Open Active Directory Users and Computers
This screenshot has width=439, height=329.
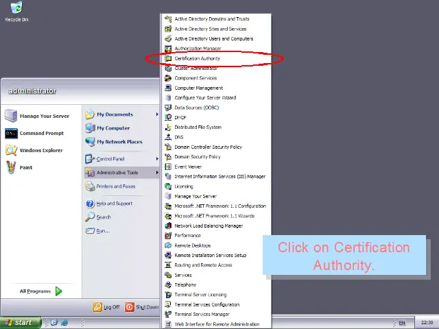(213, 39)
